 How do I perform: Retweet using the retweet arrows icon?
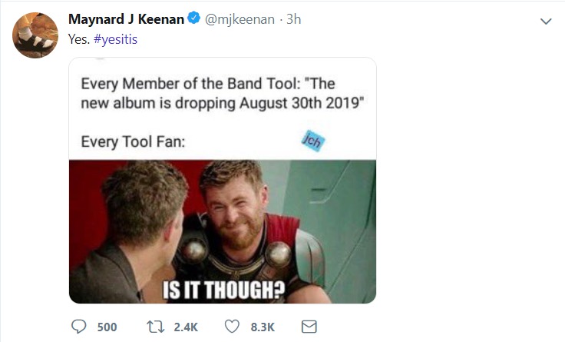[156, 327]
